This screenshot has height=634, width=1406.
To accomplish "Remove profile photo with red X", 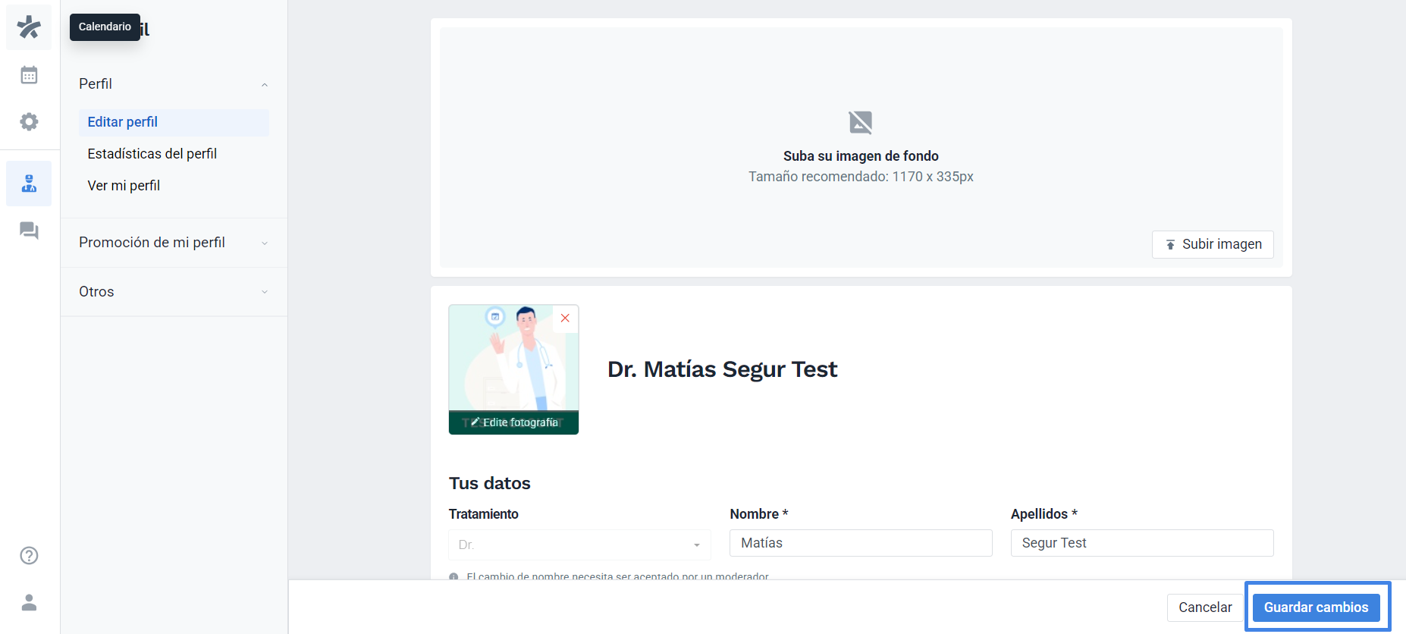I will (565, 319).
